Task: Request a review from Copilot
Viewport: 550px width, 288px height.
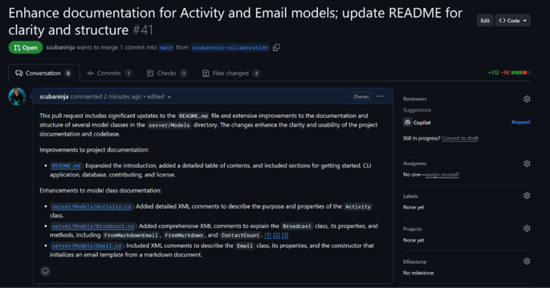Action: pyautogui.click(x=520, y=122)
